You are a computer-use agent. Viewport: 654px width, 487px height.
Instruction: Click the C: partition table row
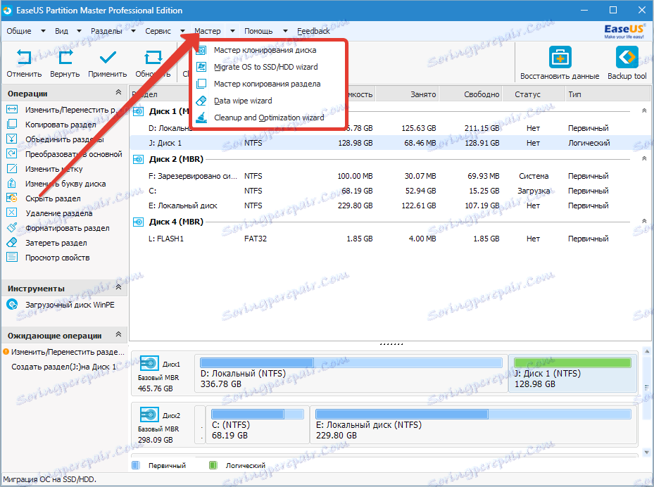tap(390, 191)
